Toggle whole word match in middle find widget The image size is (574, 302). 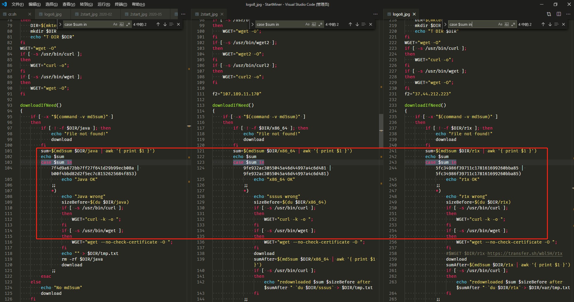[x=314, y=24]
